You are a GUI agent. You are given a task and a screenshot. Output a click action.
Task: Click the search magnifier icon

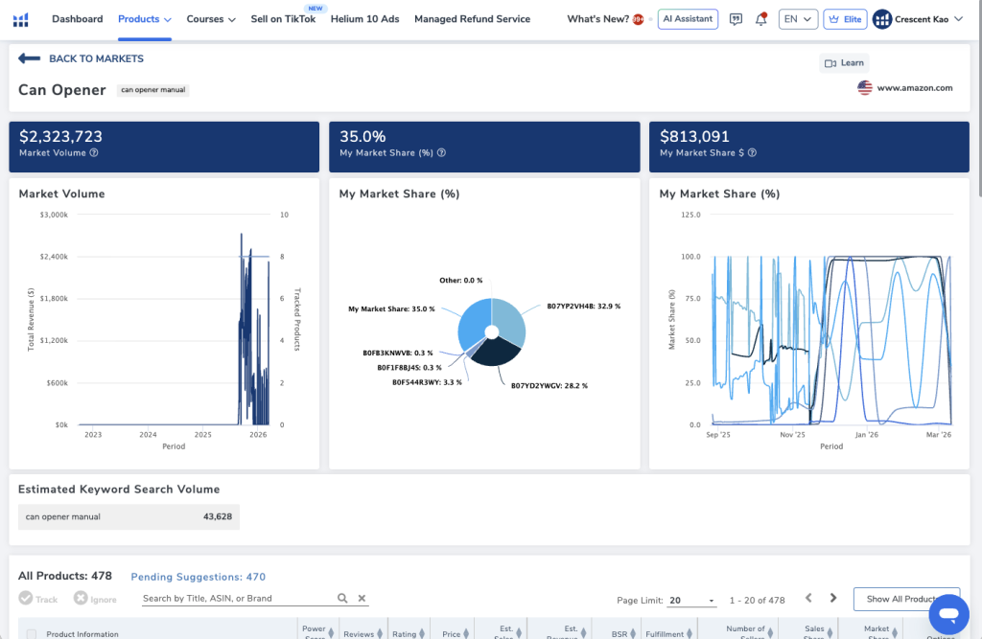(342, 599)
